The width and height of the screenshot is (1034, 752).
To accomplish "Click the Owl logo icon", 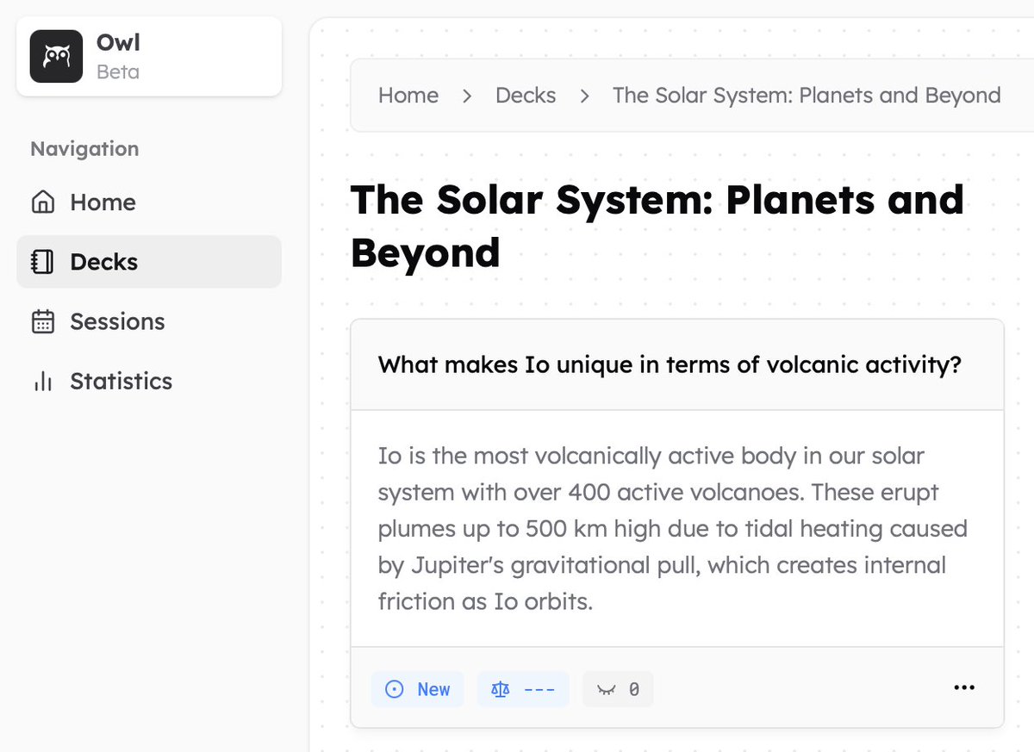I will coord(55,54).
